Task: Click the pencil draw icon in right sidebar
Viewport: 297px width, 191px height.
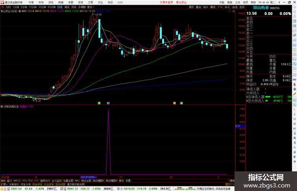Action: tap(294, 94)
